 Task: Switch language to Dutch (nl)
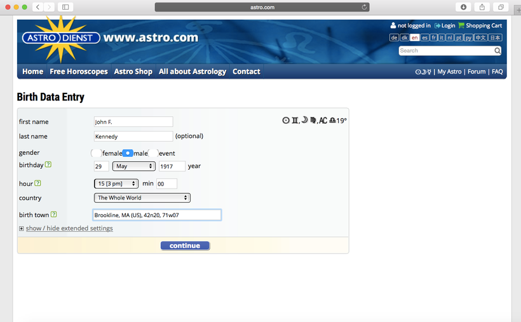[x=450, y=37]
